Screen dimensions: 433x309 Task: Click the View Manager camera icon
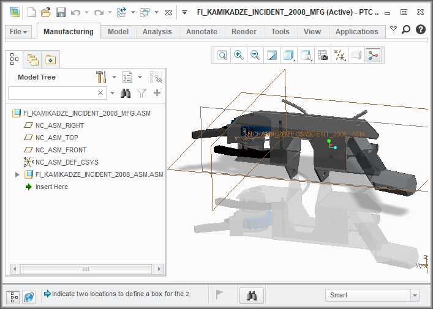coord(323,55)
